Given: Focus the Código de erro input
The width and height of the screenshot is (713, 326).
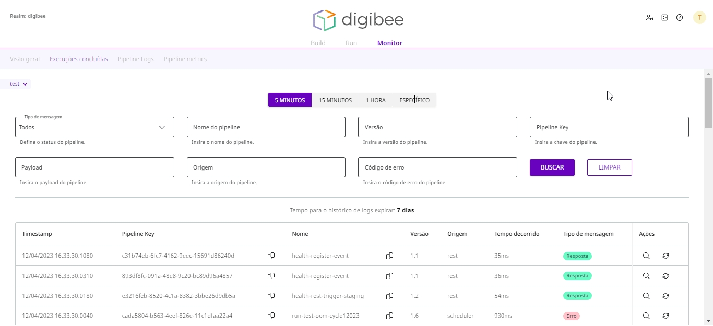Looking at the screenshot, I should 437,167.
